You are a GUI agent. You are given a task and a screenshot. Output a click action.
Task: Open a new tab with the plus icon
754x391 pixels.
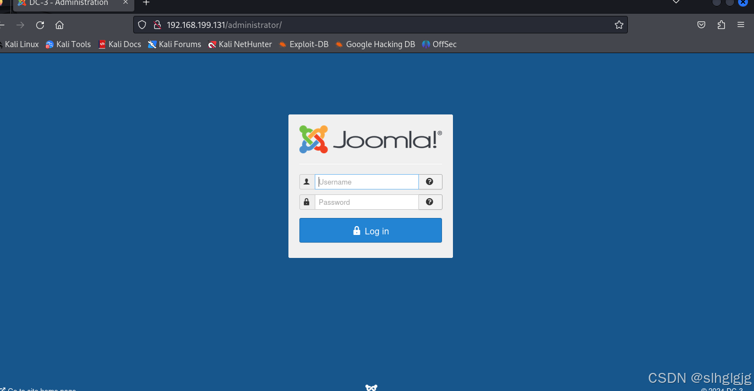(x=146, y=3)
